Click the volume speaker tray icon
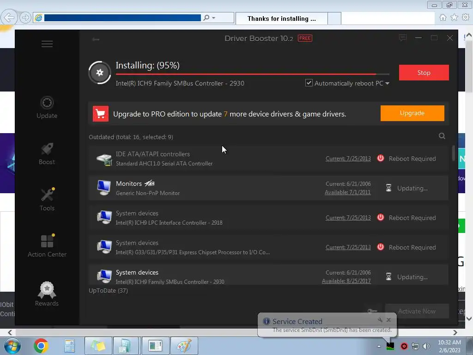 [x=426, y=346]
